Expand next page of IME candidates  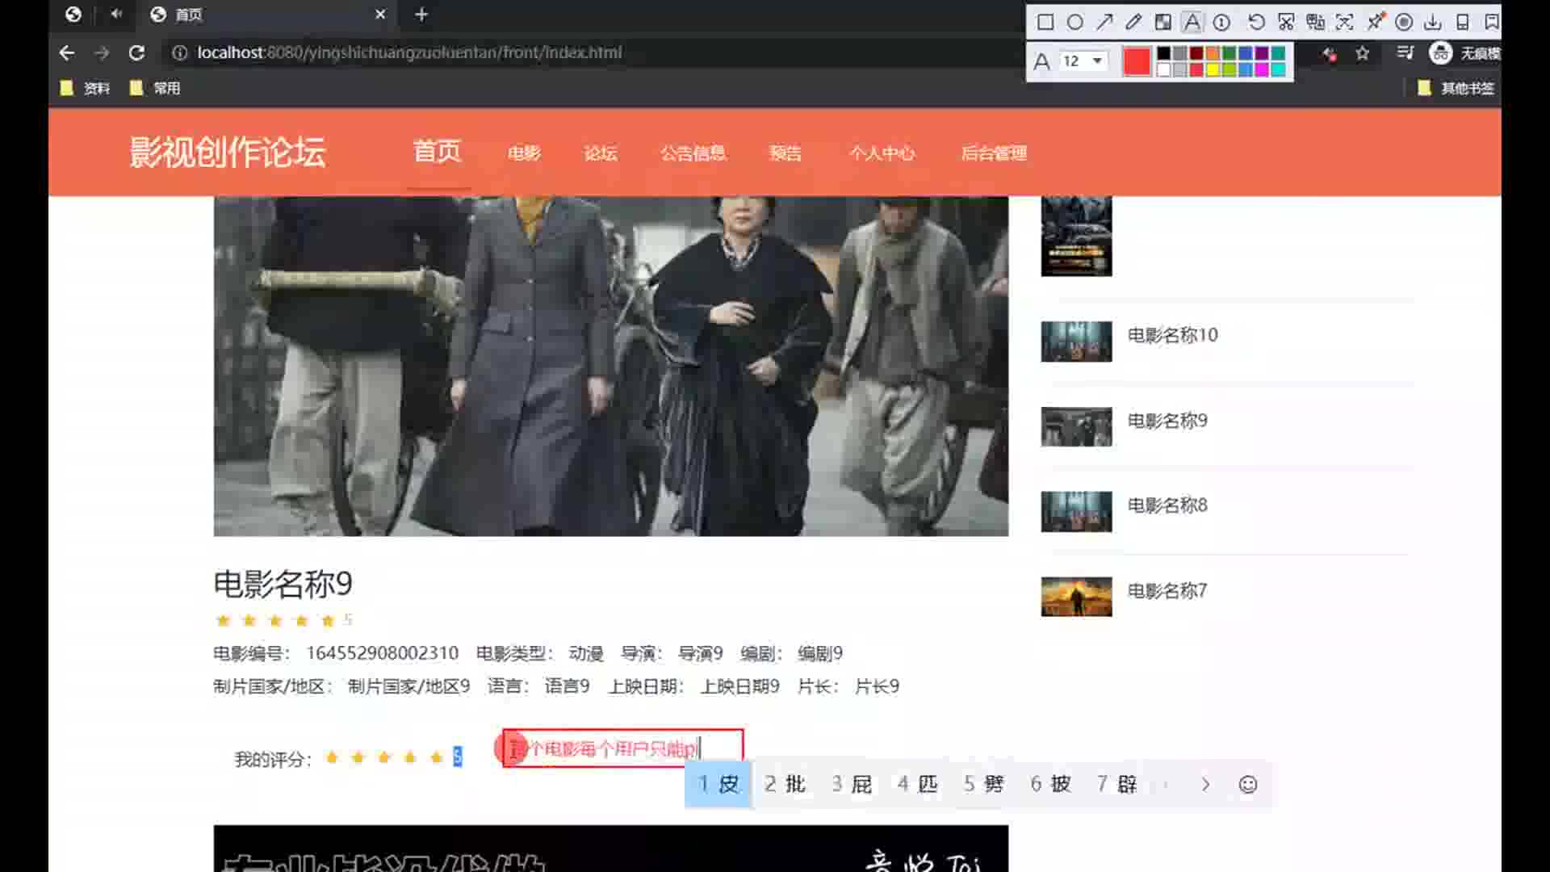tap(1205, 785)
